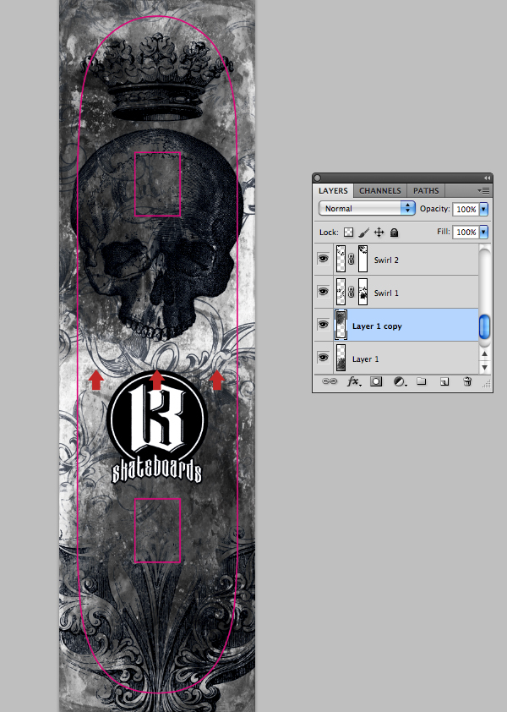This screenshot has width=507, height=712.
Task: Select the Swirl 1 layer thumbnail
Action: point(341,292)
